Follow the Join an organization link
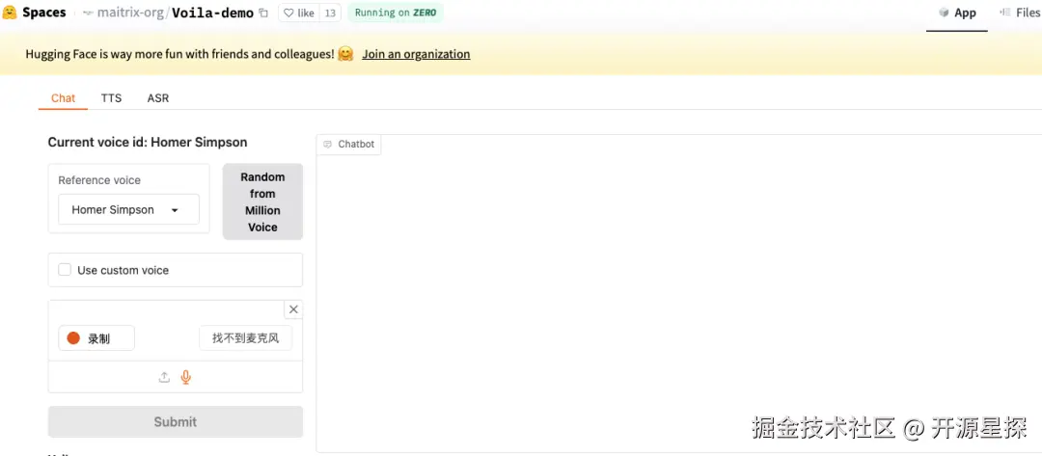This screenshot has height=456, width=1042. [416, 54]
